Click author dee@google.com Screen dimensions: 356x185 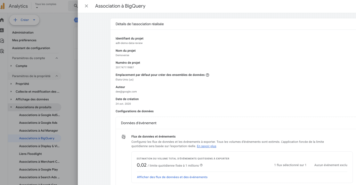tap(126, 91)
